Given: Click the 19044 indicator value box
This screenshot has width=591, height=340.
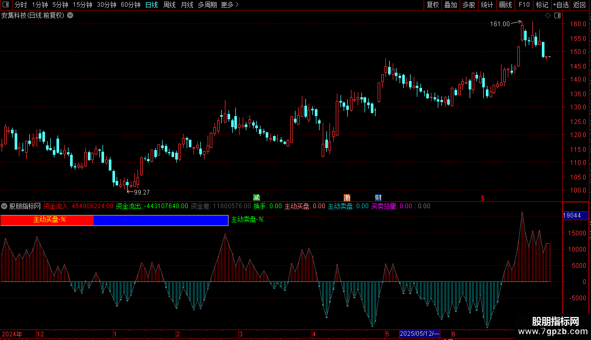Looking at the screenshot, I should point(575,216).
